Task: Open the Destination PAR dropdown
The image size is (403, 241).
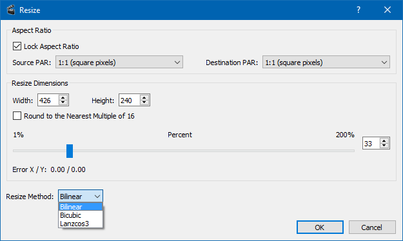Action: point(326,62)
